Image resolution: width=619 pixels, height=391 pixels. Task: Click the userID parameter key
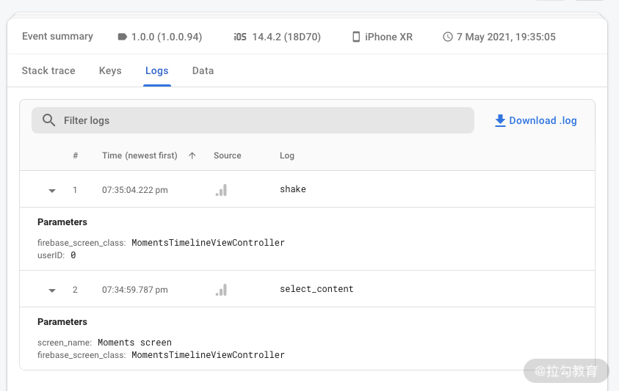[51, 255]
